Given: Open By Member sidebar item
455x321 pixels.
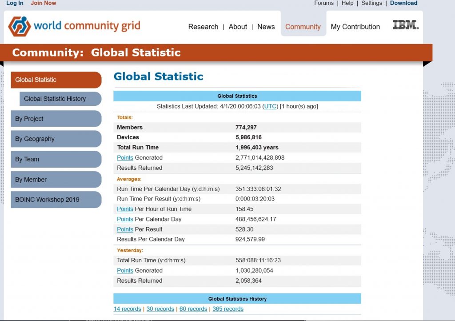Looking at the screenshot, I should pos(56,179).
